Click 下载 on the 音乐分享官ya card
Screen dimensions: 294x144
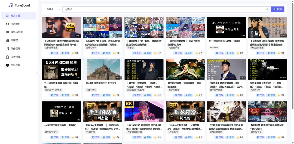point(54,137)
